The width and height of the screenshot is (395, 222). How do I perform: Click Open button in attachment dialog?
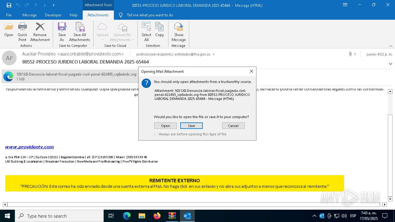coord(165,126)
